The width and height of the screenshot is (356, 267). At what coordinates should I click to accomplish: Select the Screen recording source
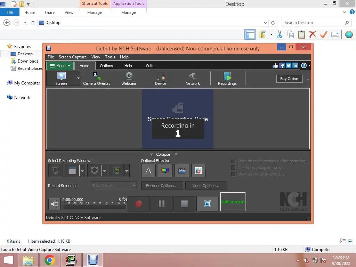click(61, 79)
